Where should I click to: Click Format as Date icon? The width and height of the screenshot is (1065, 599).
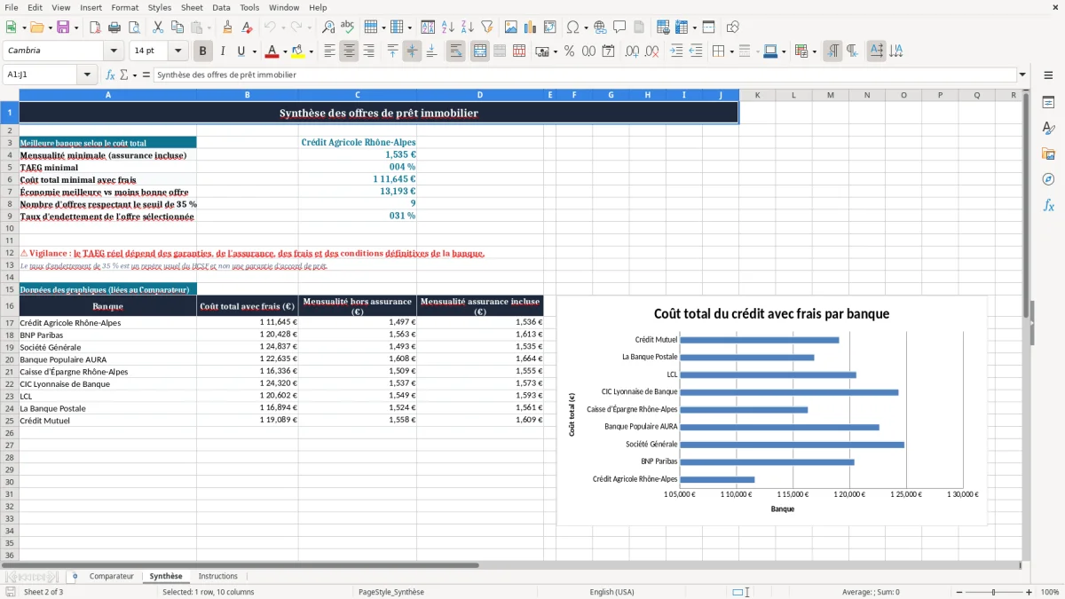pyautogui.click(x=608, y=51)
